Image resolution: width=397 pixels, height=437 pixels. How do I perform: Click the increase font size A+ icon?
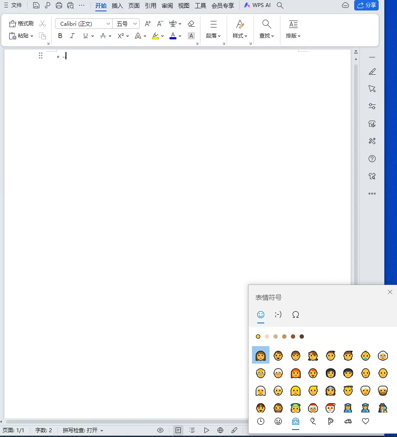pyautogui.click(x=148, y=24)
